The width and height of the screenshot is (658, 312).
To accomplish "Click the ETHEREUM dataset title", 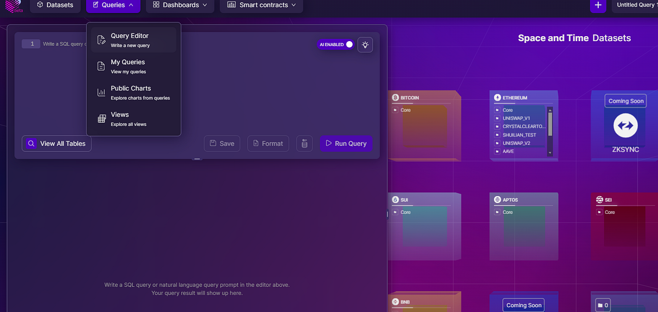I will 515,98.
